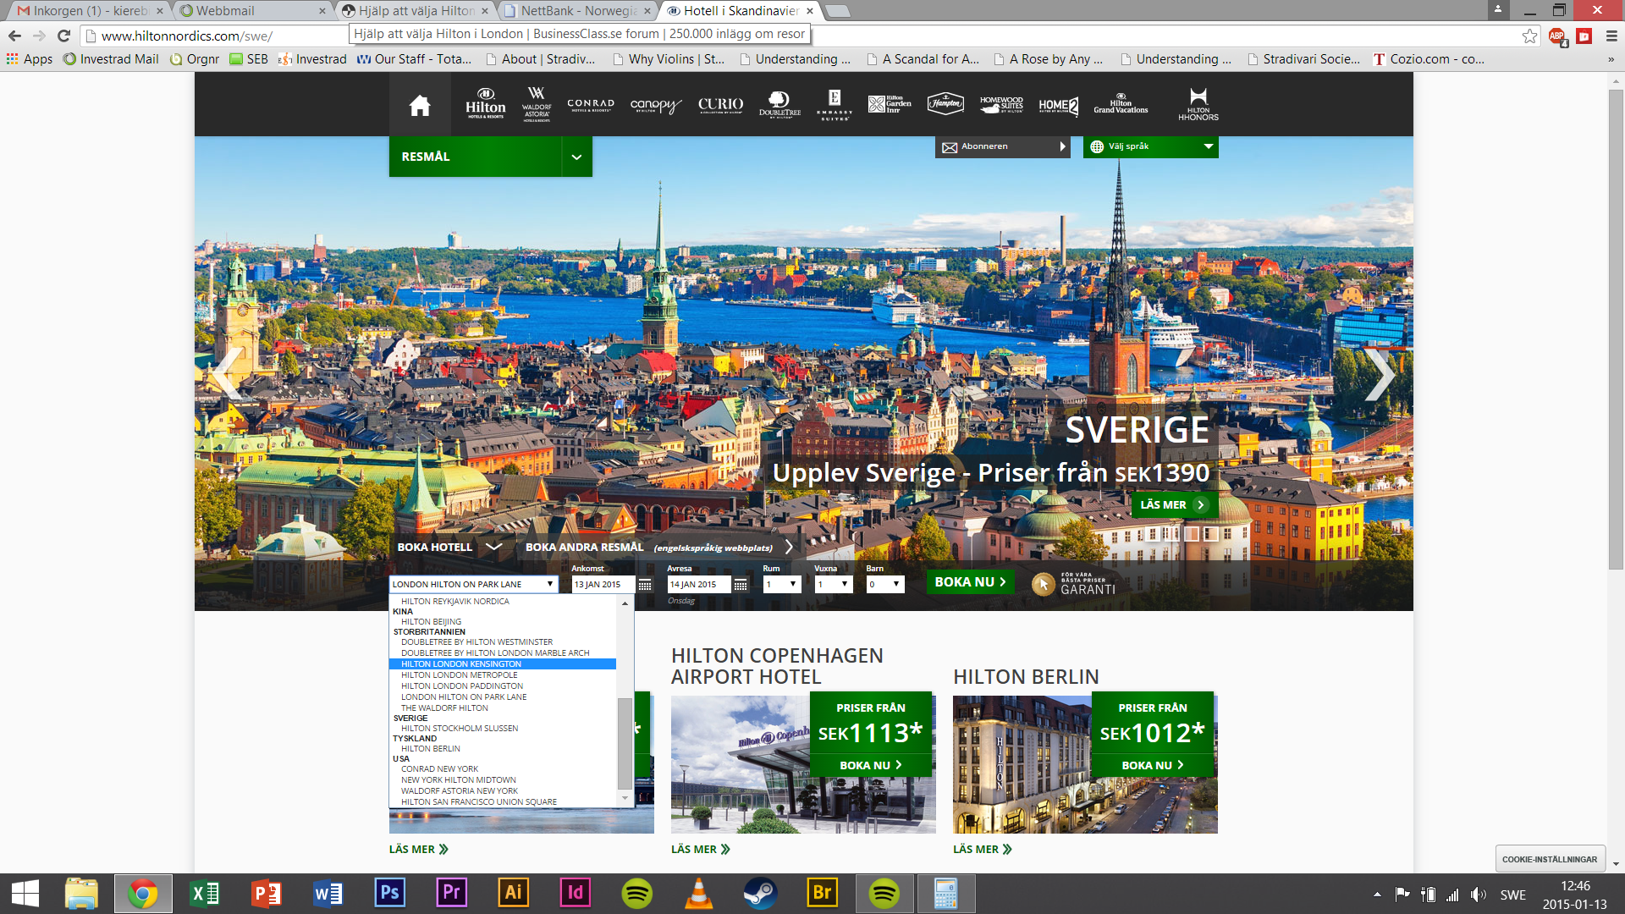Image resolution: width=1625 pixels, height=914 pixels.
Task: Select the last carousel slide indicator
Action: pyautogui.click(x=1211, y=534)
